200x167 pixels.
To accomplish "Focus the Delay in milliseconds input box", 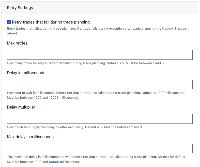I will click(100, 85).
